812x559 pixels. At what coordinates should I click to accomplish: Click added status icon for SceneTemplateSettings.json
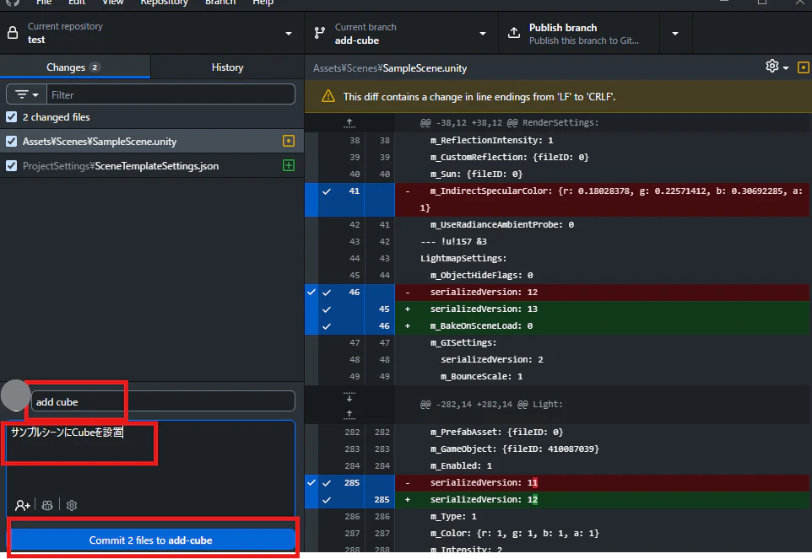point(289,165)
